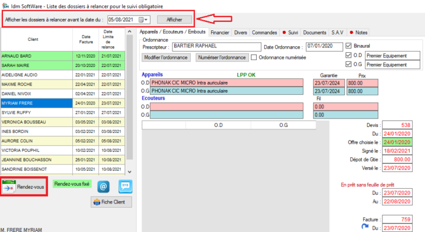
Task: Select client SYLVIE RUFFY row
Action: [63, 112]
